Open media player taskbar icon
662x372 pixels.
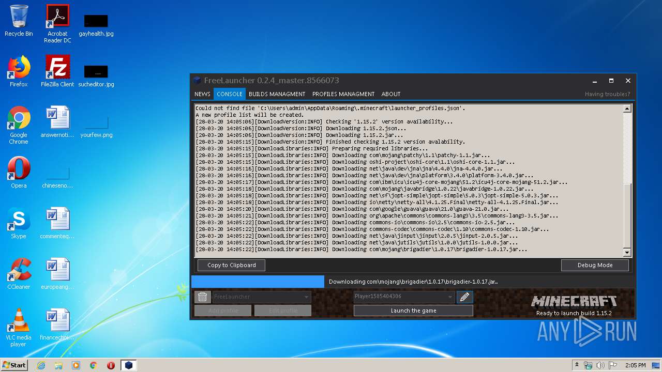(76, 365)
